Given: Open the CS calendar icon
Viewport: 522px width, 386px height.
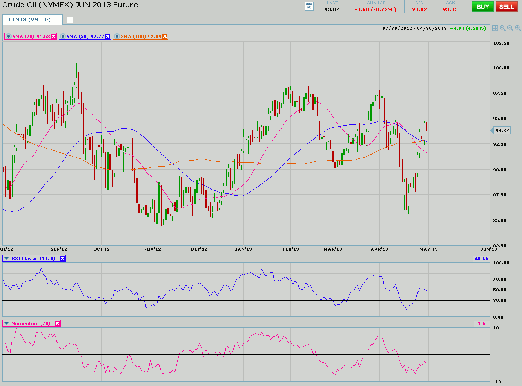Looking at the screenshot, I should pyautogui.click(x=309, y=6).
